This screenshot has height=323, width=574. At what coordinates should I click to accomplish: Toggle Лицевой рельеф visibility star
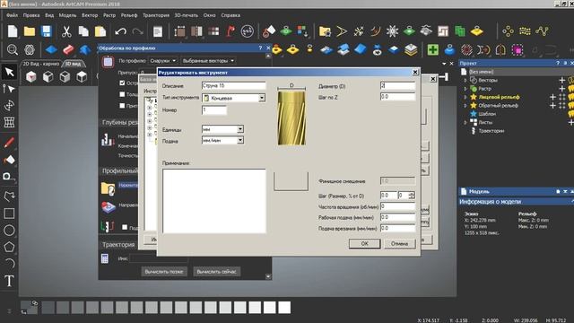point(474,97)
